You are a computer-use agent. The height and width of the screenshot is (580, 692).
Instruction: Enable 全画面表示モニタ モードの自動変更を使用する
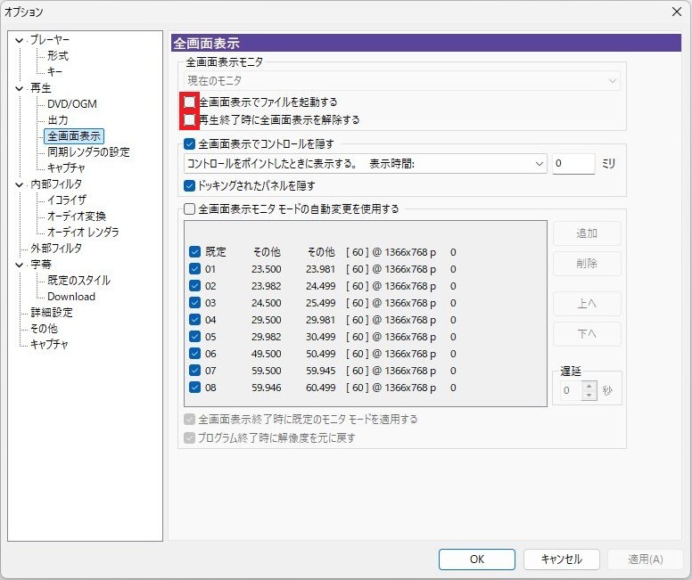(x=189, y=209)
